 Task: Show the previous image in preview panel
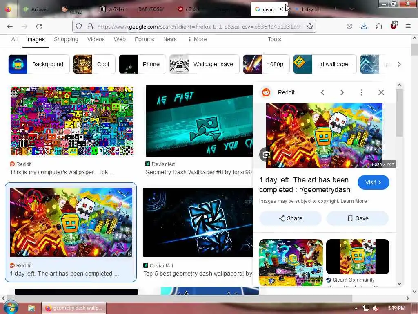click(322, 92)
